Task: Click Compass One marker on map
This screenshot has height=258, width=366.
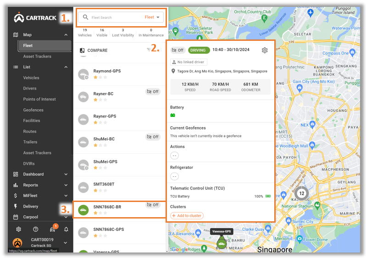Action: click(352, 52)
